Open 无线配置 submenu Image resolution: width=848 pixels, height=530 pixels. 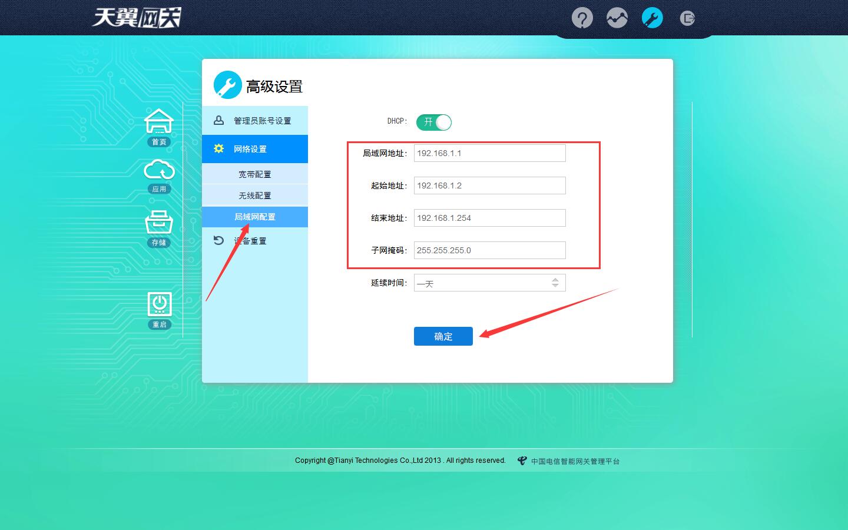[x=255, y=196]
